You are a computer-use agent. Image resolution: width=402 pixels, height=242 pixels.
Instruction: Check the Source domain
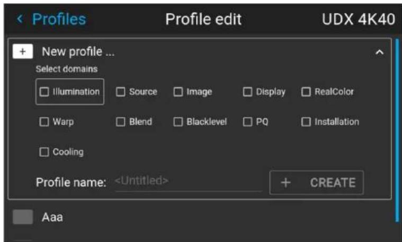pos(121,92)
